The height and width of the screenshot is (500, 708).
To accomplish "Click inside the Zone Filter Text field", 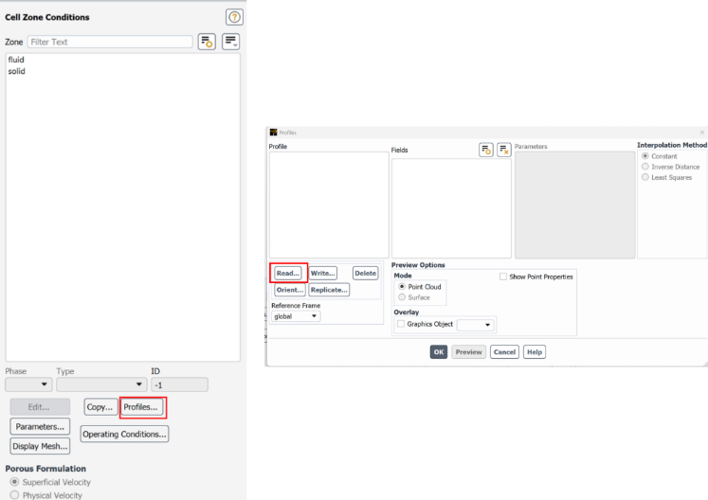I will pos(109,42).
